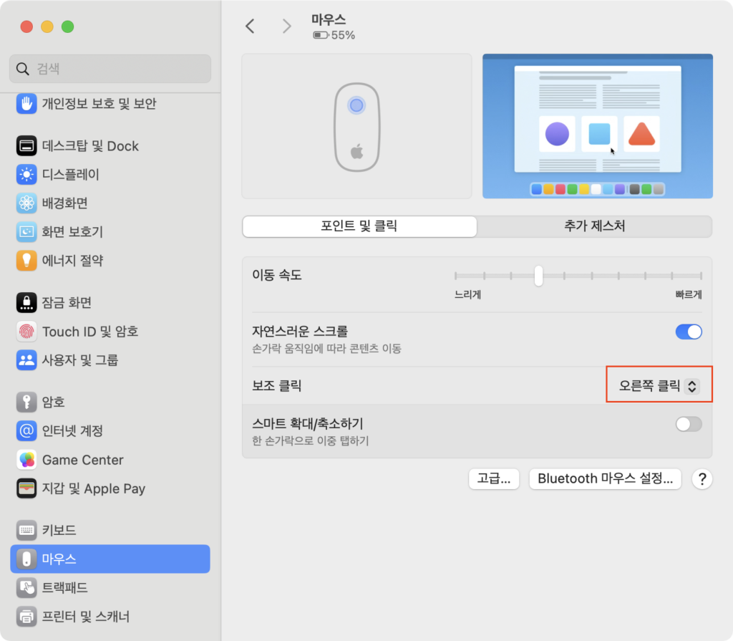Image resolution: width=733 pixels, height=641 pixels.
Task: Open the Game Center icon
Action: point(26,460)
